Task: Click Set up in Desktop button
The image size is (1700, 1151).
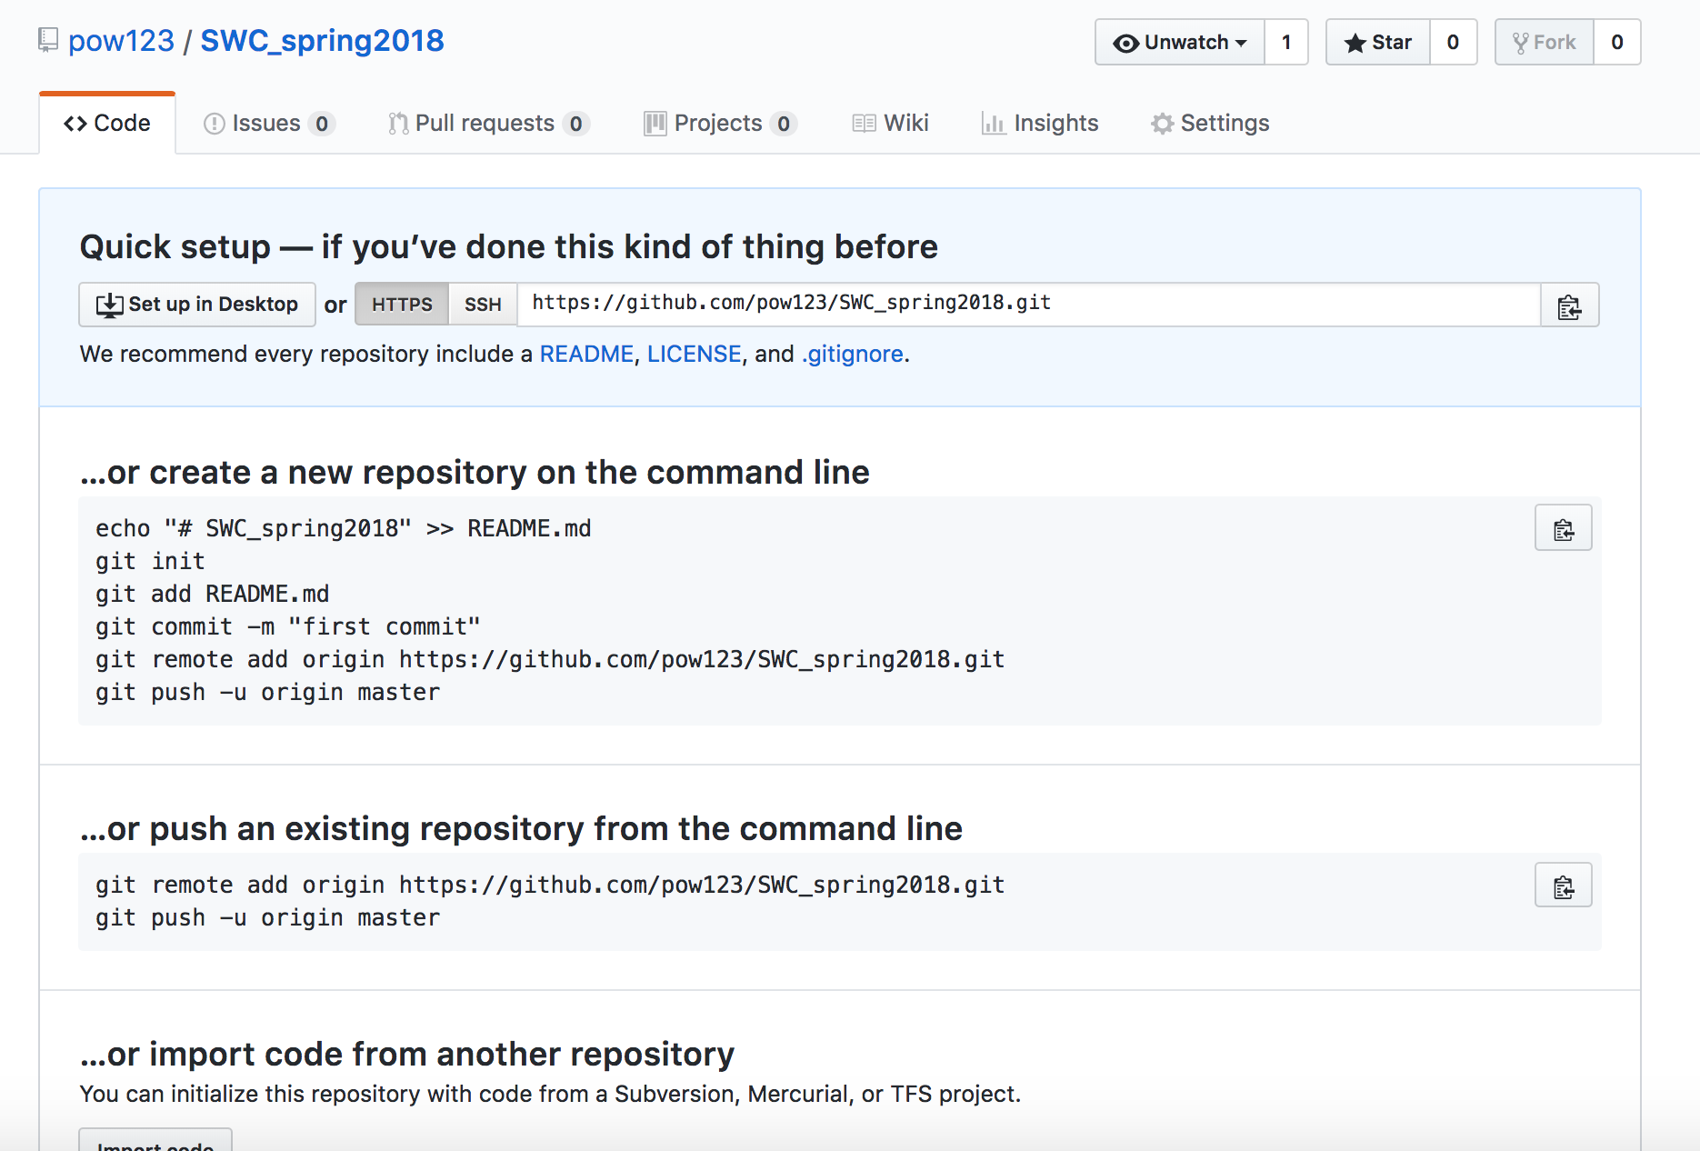Action: (x=197, y=305)
